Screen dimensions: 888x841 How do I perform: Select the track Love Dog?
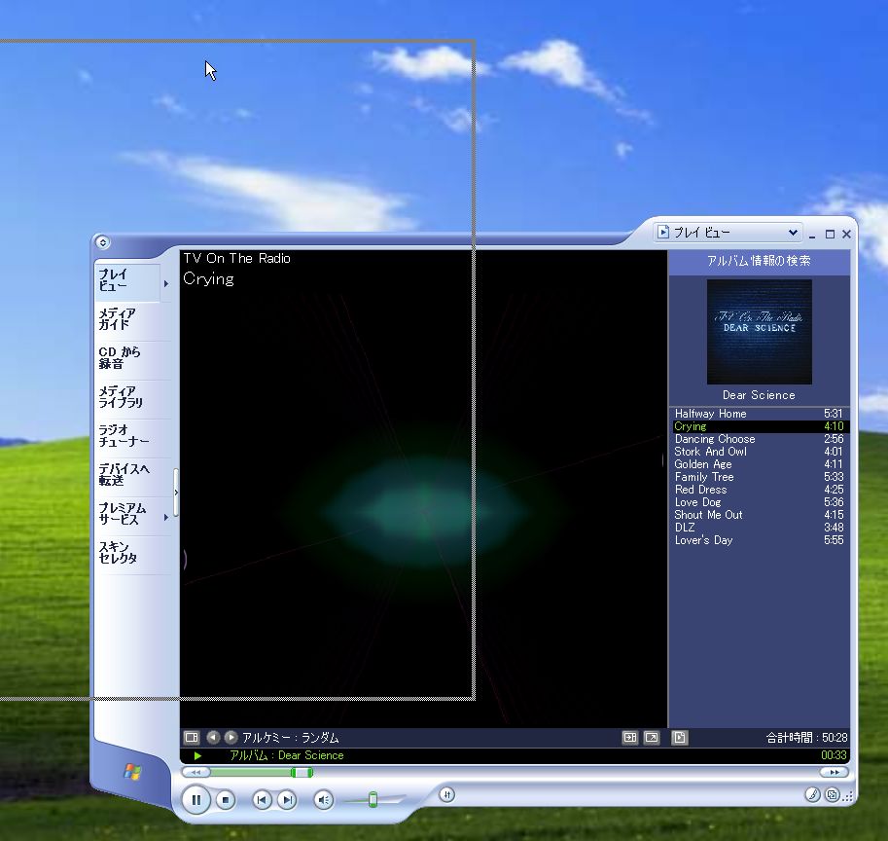pyautogui.click(x=759, y=502)
